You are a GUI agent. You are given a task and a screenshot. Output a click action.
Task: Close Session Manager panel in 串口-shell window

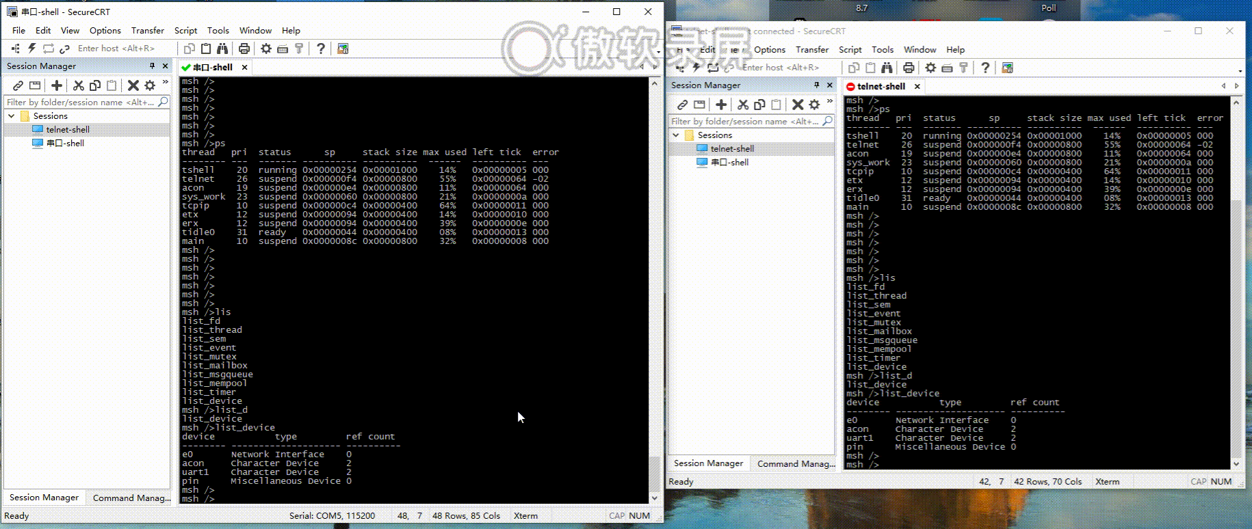click(165, 66)
